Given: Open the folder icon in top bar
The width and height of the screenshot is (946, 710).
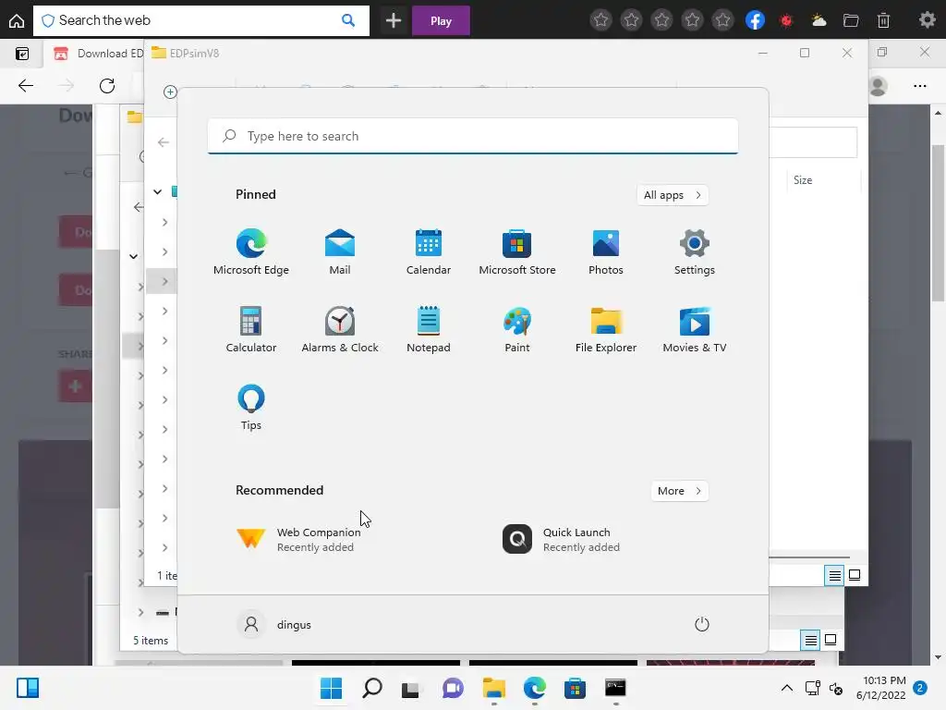Looking at the screenshot, I should pyautogui.click(x=851, y=20).
